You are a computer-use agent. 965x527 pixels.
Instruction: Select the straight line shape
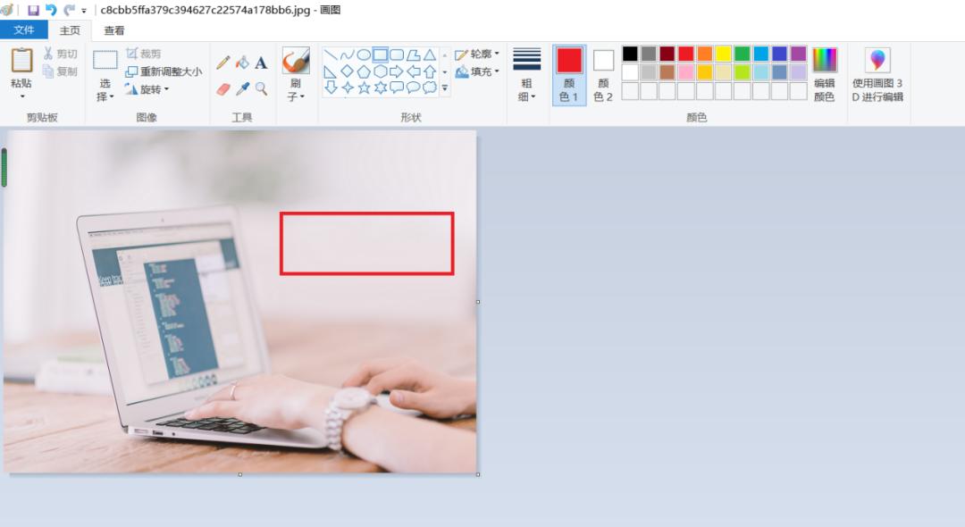pos(331,54)
